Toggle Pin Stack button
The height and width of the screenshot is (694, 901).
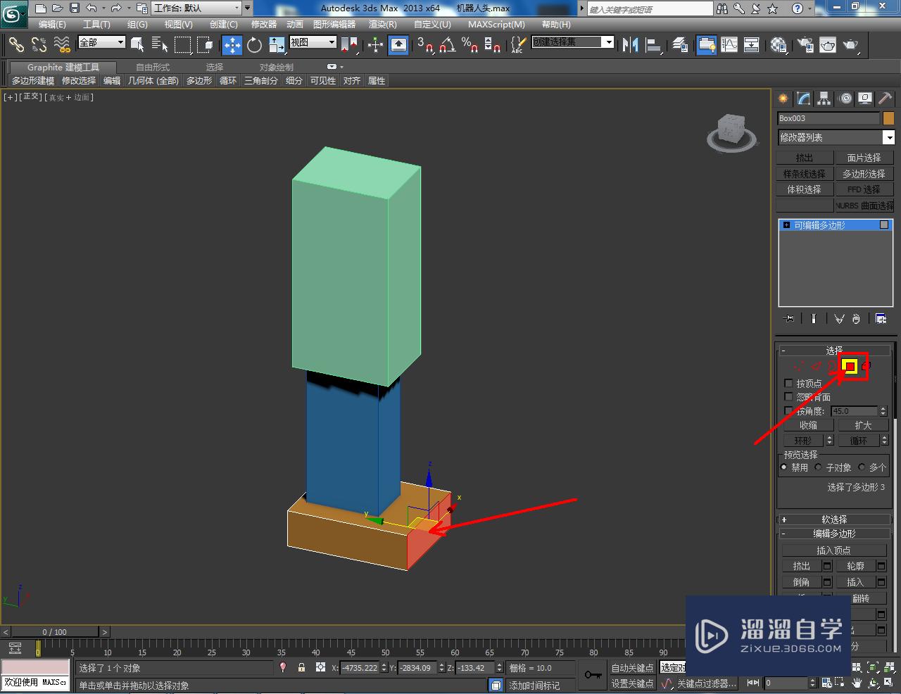789,319
